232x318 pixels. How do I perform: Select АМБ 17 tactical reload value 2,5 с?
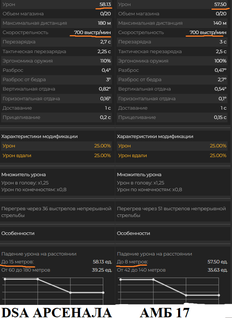pos(221,52)
